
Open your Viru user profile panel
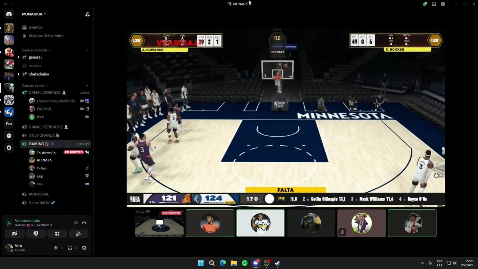pyautogui.click(x=28, y=248)
